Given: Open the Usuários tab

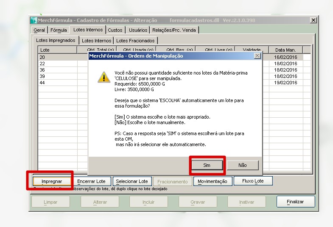Looking at the screenshot, I should coord(138,30).
